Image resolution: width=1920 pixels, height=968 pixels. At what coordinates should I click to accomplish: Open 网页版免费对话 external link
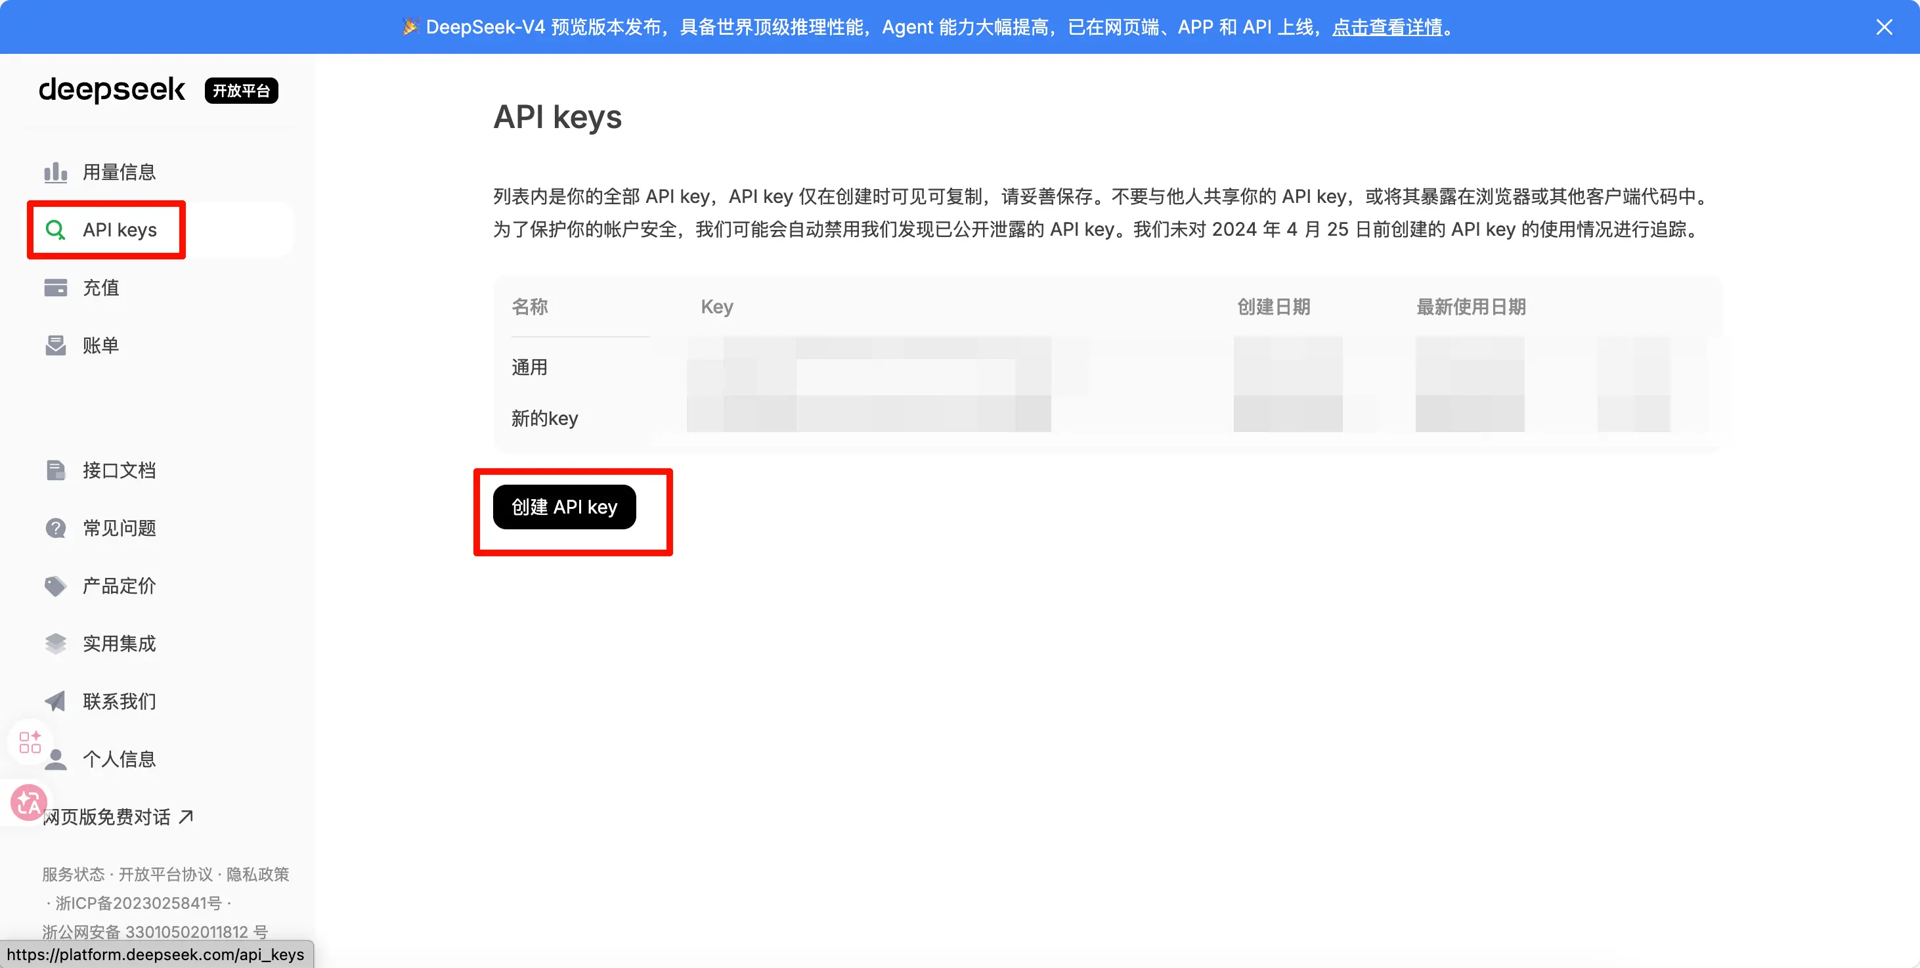tap(120, 817)
